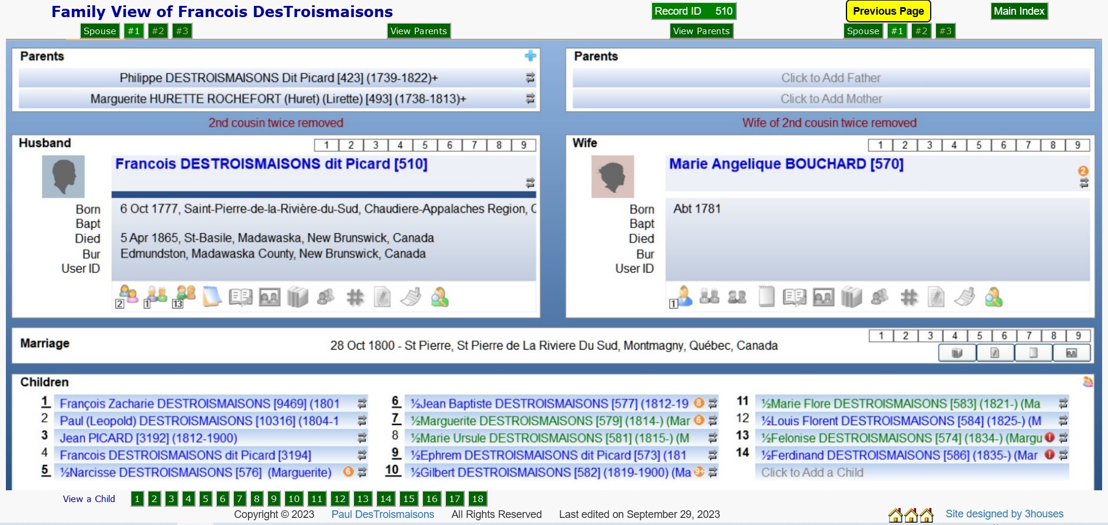This screenshot has width=1108, height=525.
Task: Open wife's gray notepad notes icon
Action: (x=766, y=297)
